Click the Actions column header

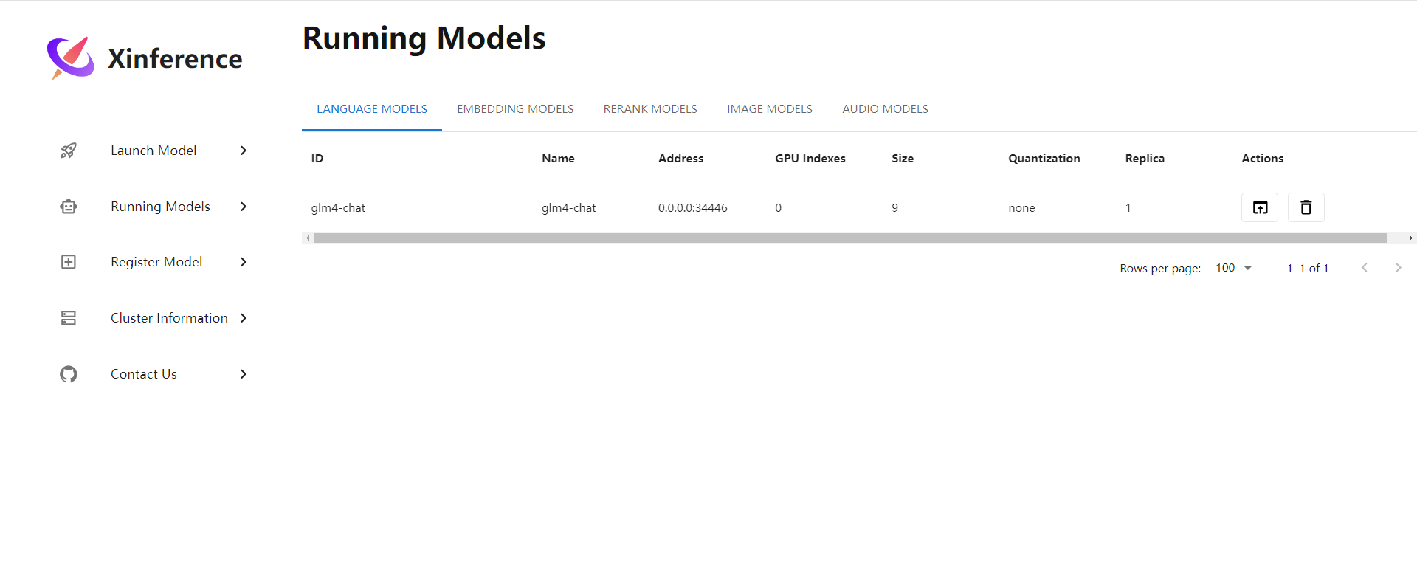[1263, 159]
